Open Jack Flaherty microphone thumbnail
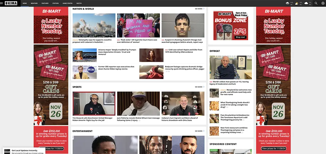The height and width of the screenshot is (154, 326). point(138,104)
